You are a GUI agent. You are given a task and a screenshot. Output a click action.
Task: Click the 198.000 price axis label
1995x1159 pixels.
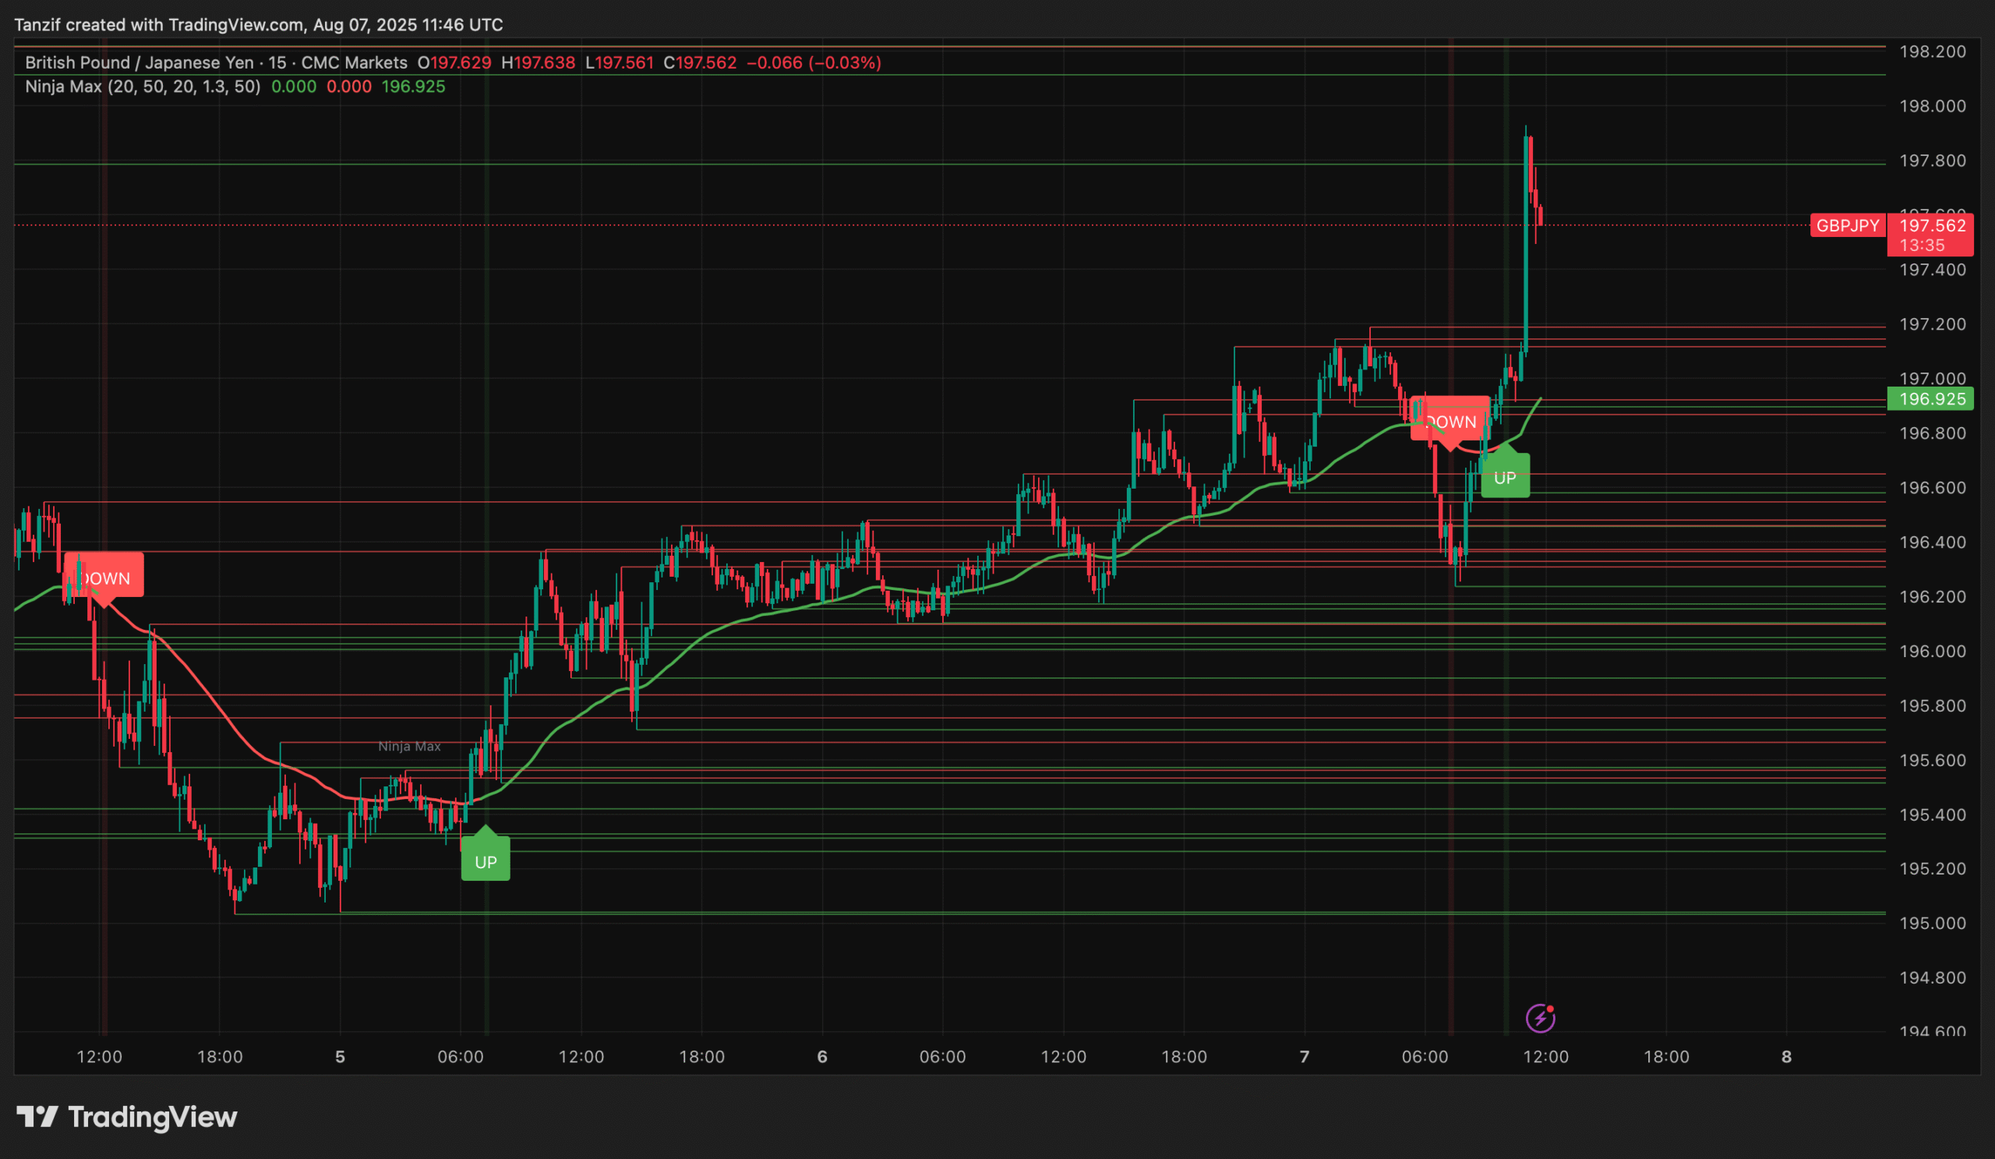click(x=1933, y=106)
